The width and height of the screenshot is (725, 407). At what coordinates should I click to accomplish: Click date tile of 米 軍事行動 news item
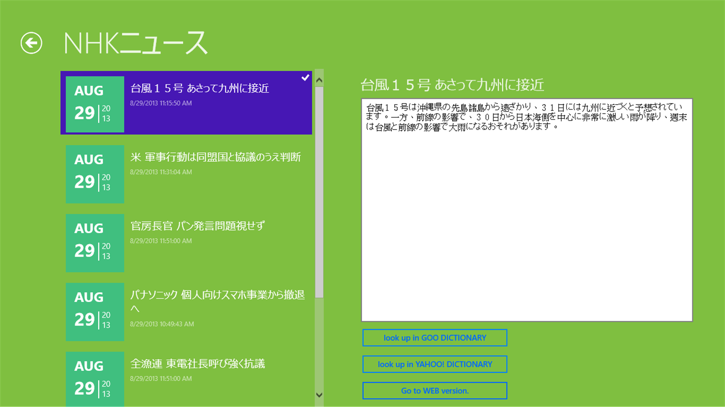coord(95,174)
